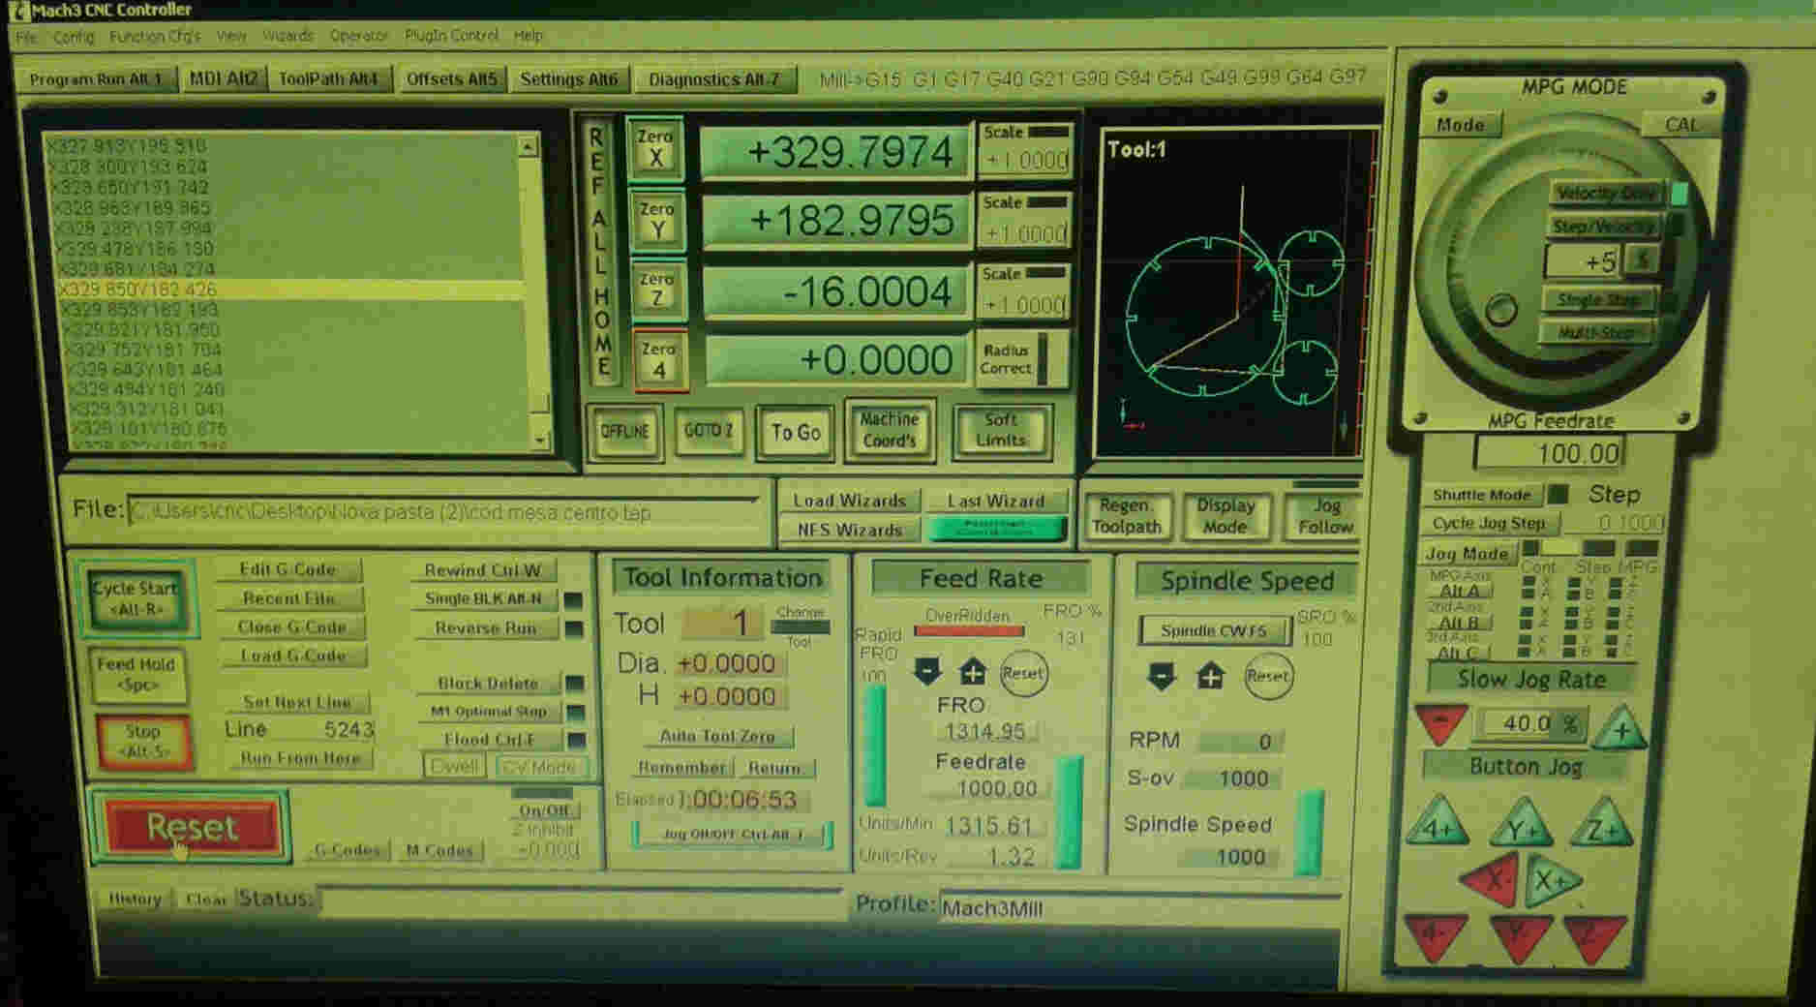Click the Zero 4 axis button
Viewport: 1816px width, 1007px height.
pos(659,359)
